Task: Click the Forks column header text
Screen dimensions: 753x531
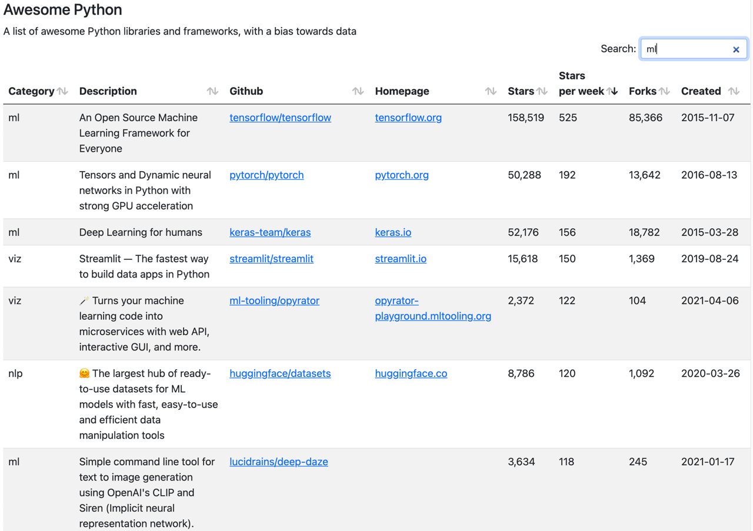Action: tap(642, 91)
